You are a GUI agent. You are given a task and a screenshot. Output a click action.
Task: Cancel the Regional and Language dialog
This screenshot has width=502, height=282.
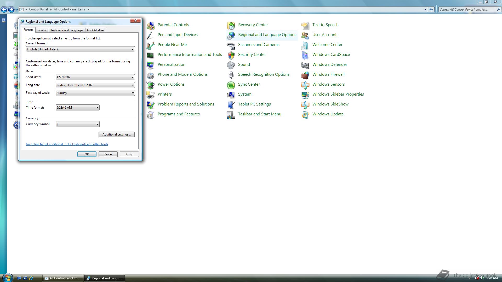coord(108,154)
